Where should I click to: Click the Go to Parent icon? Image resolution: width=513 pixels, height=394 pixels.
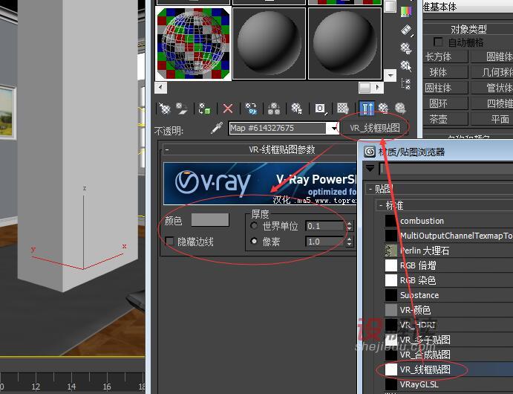(x=383, y=109)
